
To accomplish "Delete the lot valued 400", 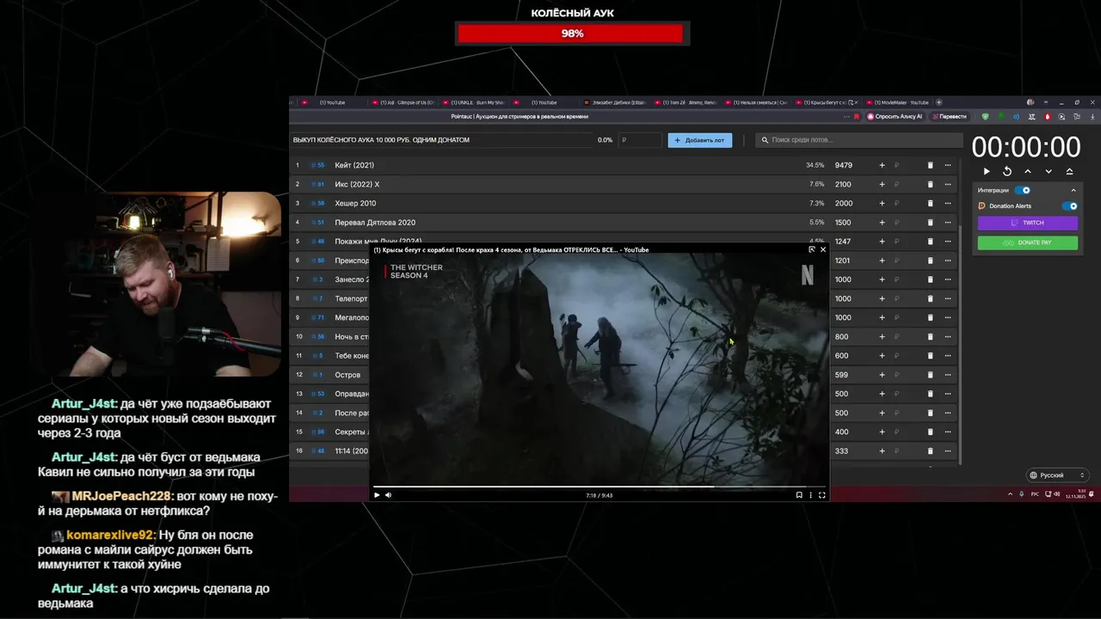I will 930,432.
